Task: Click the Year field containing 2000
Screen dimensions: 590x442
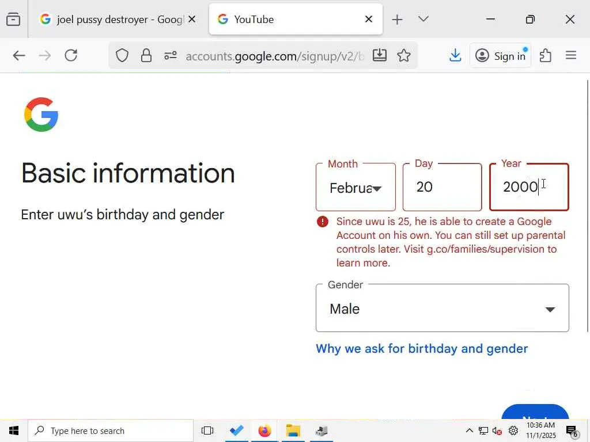Action: point(529,187)
